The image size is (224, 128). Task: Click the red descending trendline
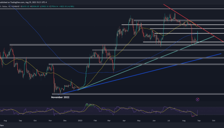tap(191, 23)
